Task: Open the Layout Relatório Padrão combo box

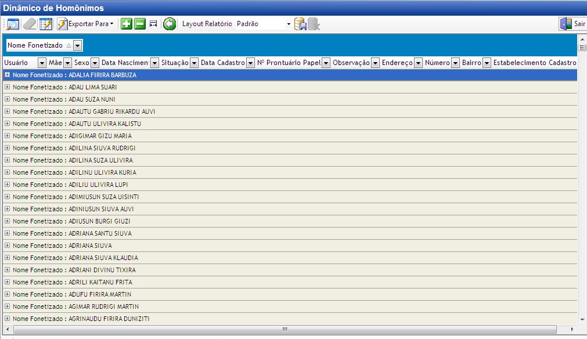Action: (x=264, y=24)
